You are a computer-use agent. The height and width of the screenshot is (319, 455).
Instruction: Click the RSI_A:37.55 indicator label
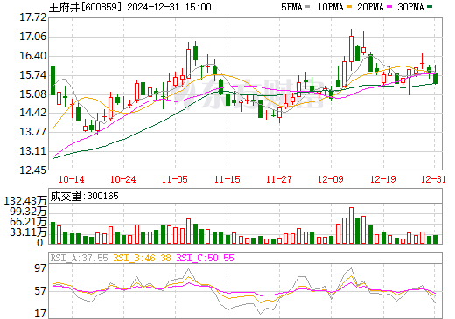79,258
